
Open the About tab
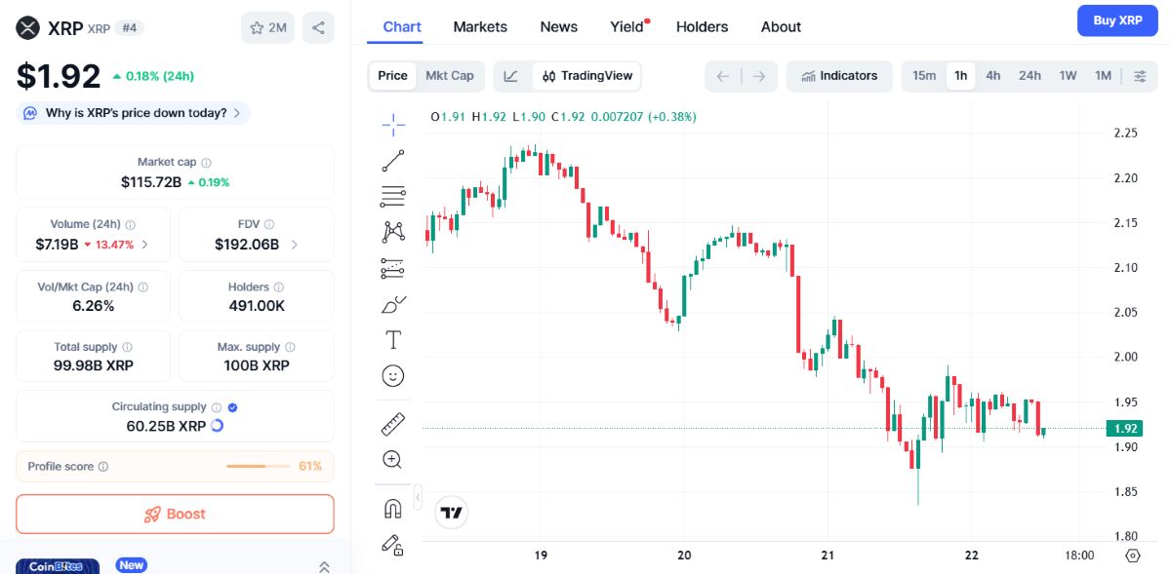tap(781, 27)
